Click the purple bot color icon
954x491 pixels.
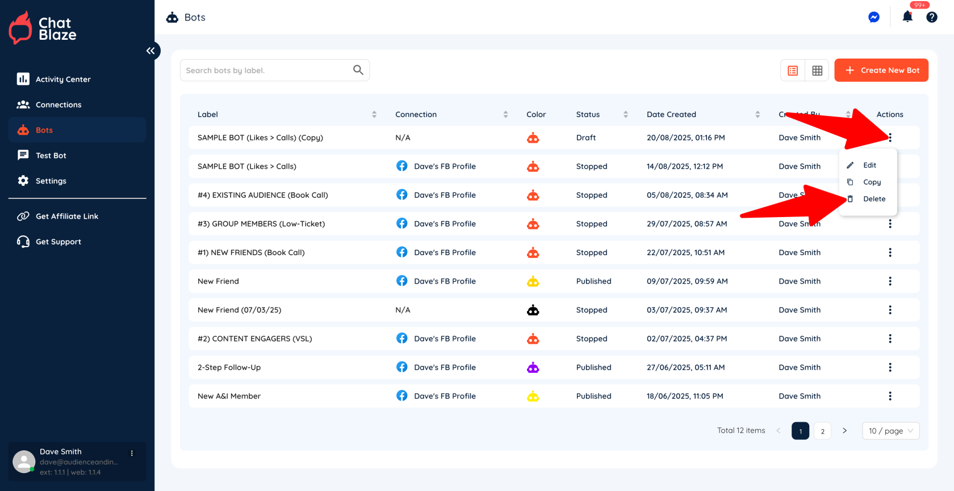click(x=533, y=368)
